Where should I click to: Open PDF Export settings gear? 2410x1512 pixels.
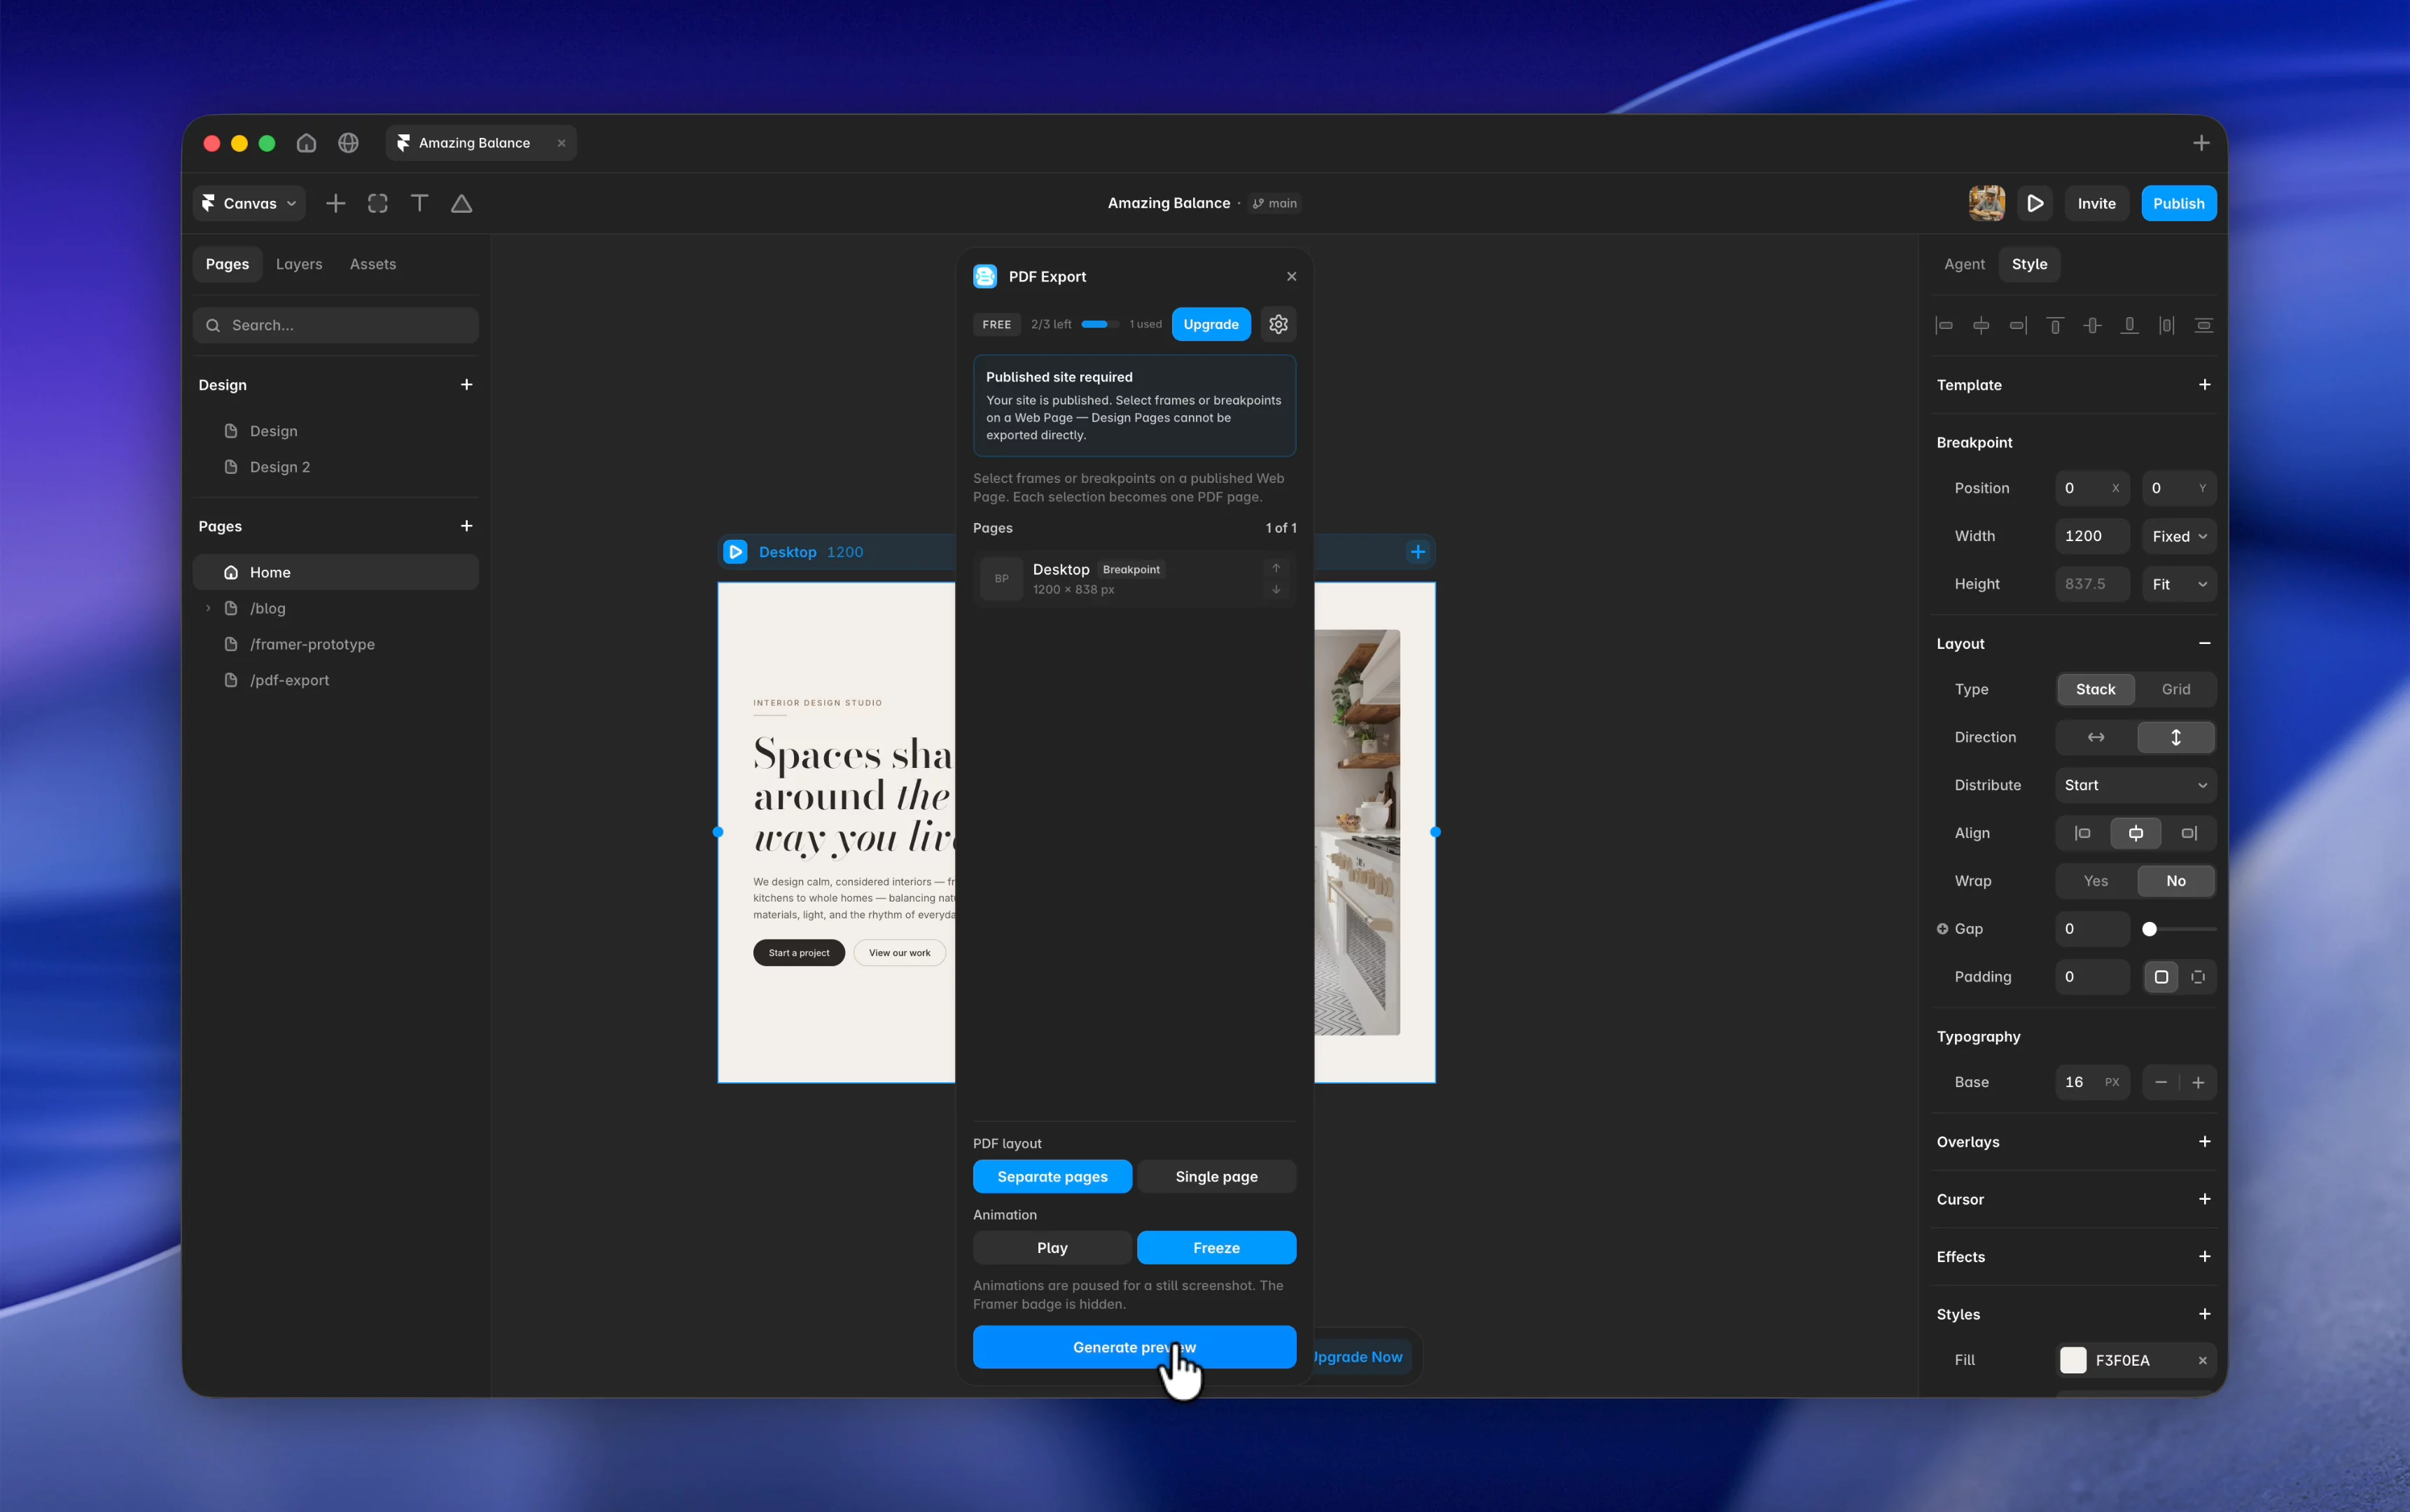[1278, 324]
